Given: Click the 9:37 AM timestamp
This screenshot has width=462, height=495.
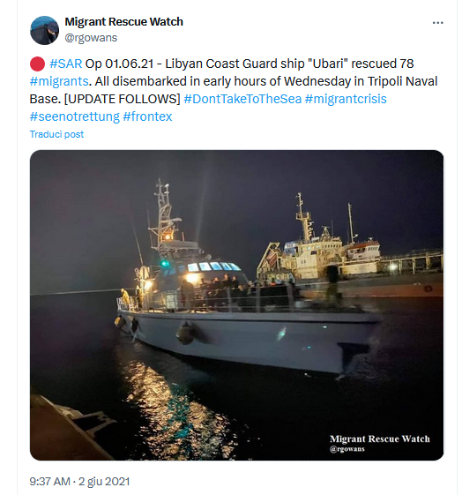Looking at the screenshot, I should [x=50, y=482].
